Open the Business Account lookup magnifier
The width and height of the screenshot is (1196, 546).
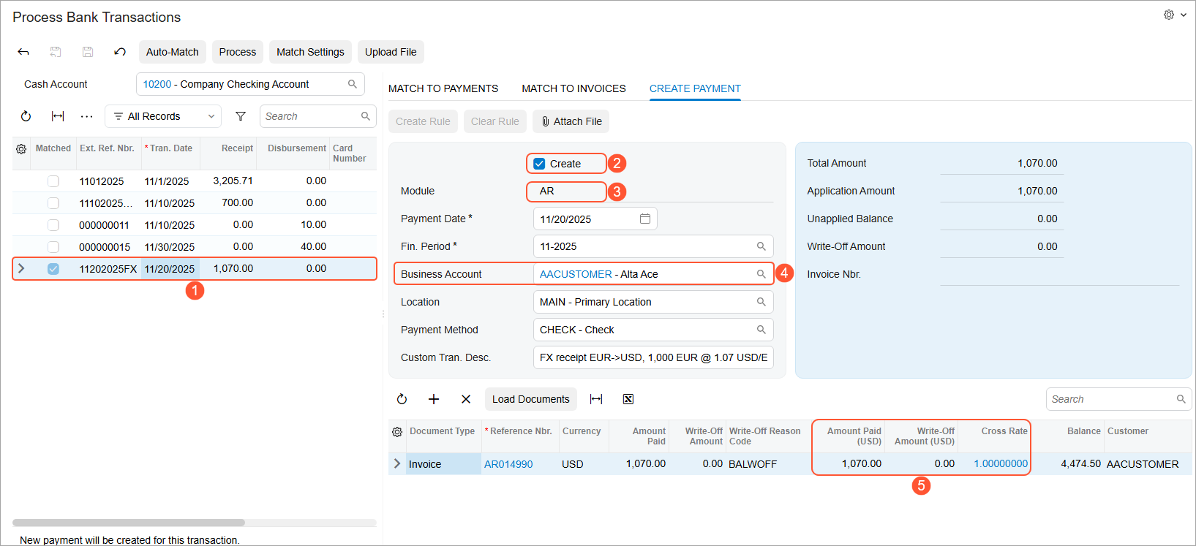click(761, 274)
